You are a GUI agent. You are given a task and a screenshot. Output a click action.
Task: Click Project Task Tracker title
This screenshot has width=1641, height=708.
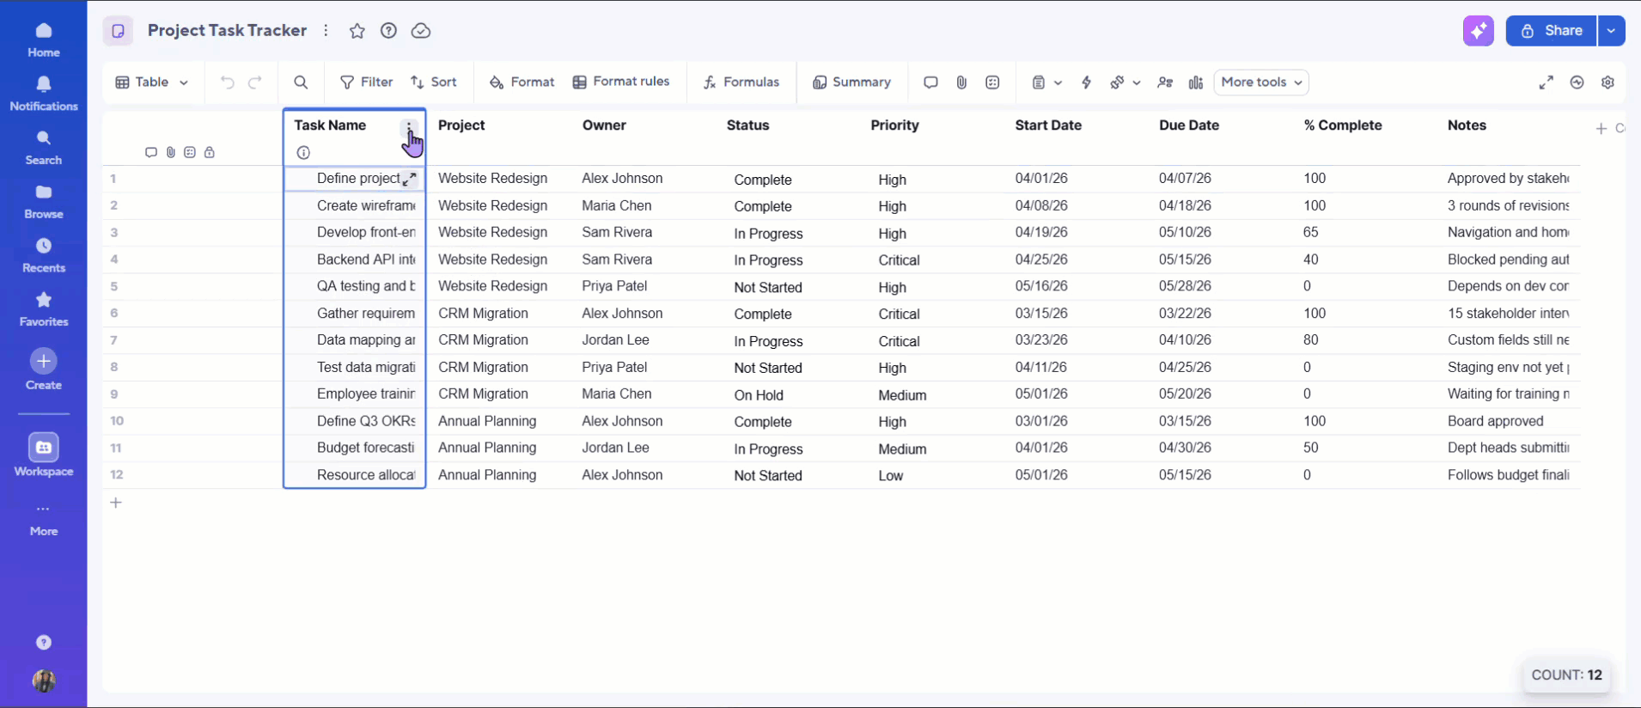tap(227, 30)
